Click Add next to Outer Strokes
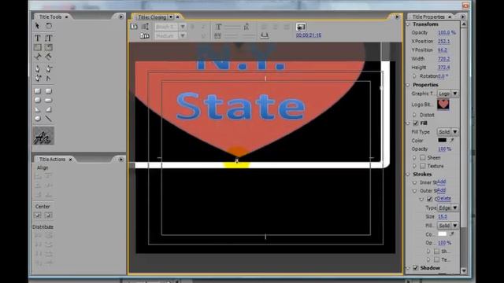The width and height of the screenshot is (504, 283). click(x=441, y=190)
